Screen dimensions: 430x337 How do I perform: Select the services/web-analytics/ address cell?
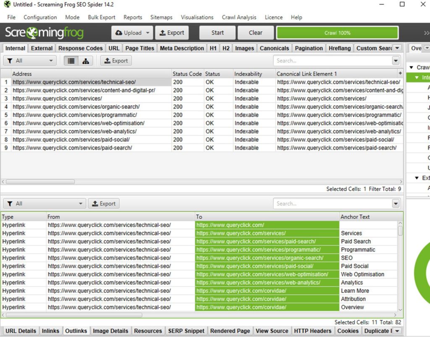pos(92,132)
